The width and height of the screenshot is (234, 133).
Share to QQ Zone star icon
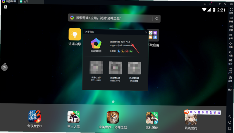click(123, 51)
